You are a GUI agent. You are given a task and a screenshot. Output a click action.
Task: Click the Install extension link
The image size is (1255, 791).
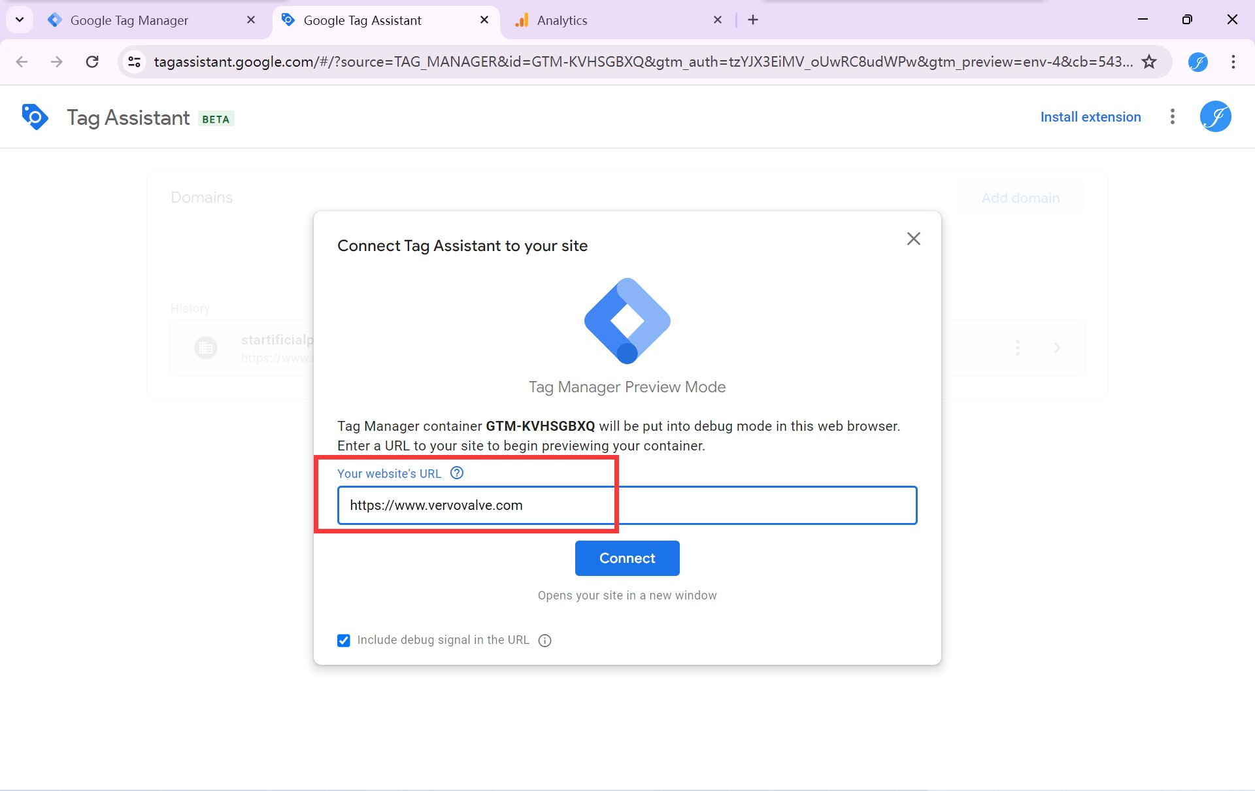pos(1090,117)
